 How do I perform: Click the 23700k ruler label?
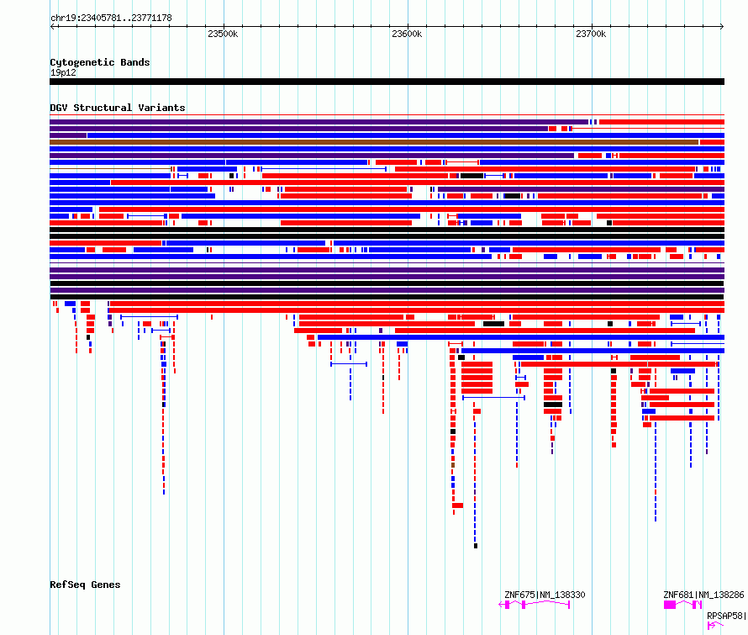pyautogui.click(x=591, y=34)
